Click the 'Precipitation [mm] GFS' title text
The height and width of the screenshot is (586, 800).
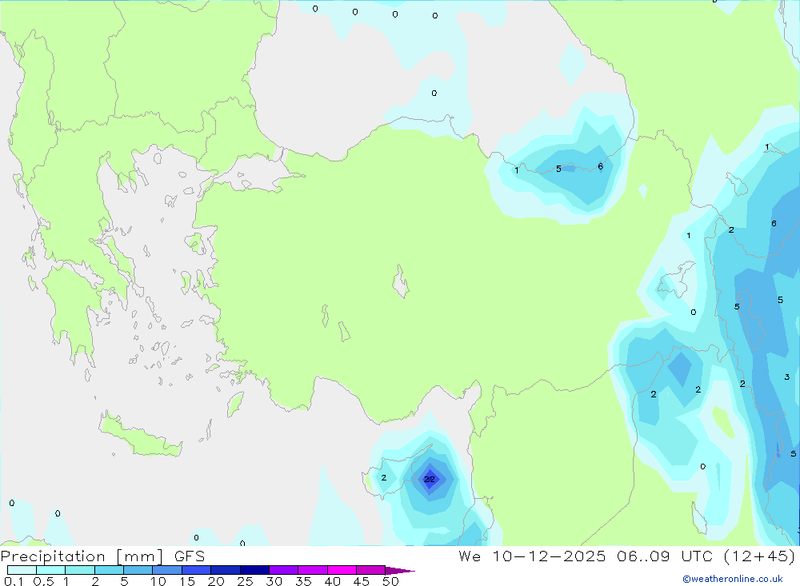click(x=102, y=556)
